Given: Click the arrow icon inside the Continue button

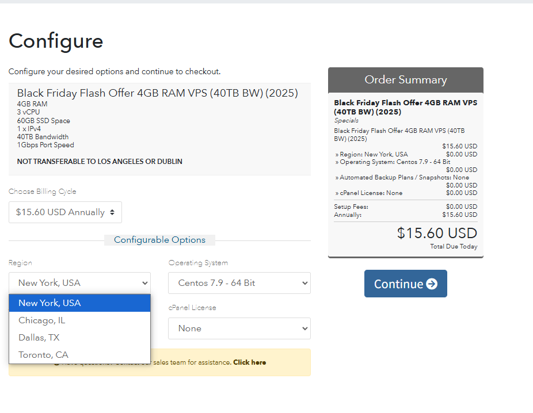Looking at the screenshot, I should [x=432, y=284].
